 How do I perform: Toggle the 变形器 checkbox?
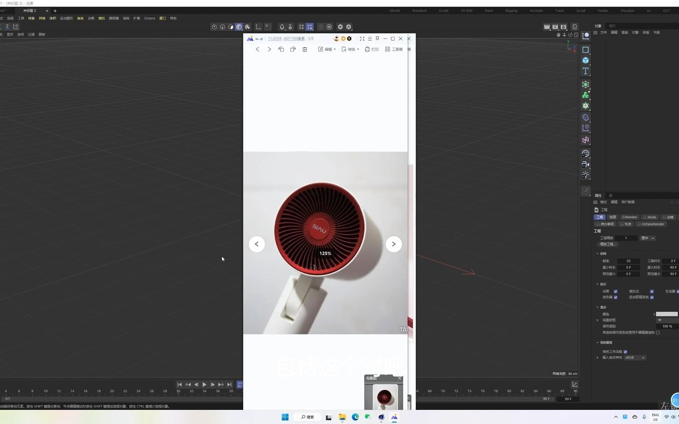[615, 297]
